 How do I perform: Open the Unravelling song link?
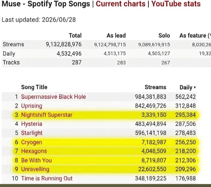click(x=35, y=169)
